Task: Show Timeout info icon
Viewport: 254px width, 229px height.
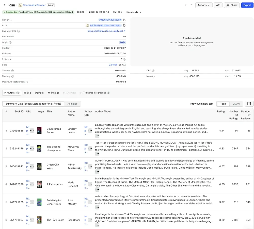Action: [x=12, y=71]
